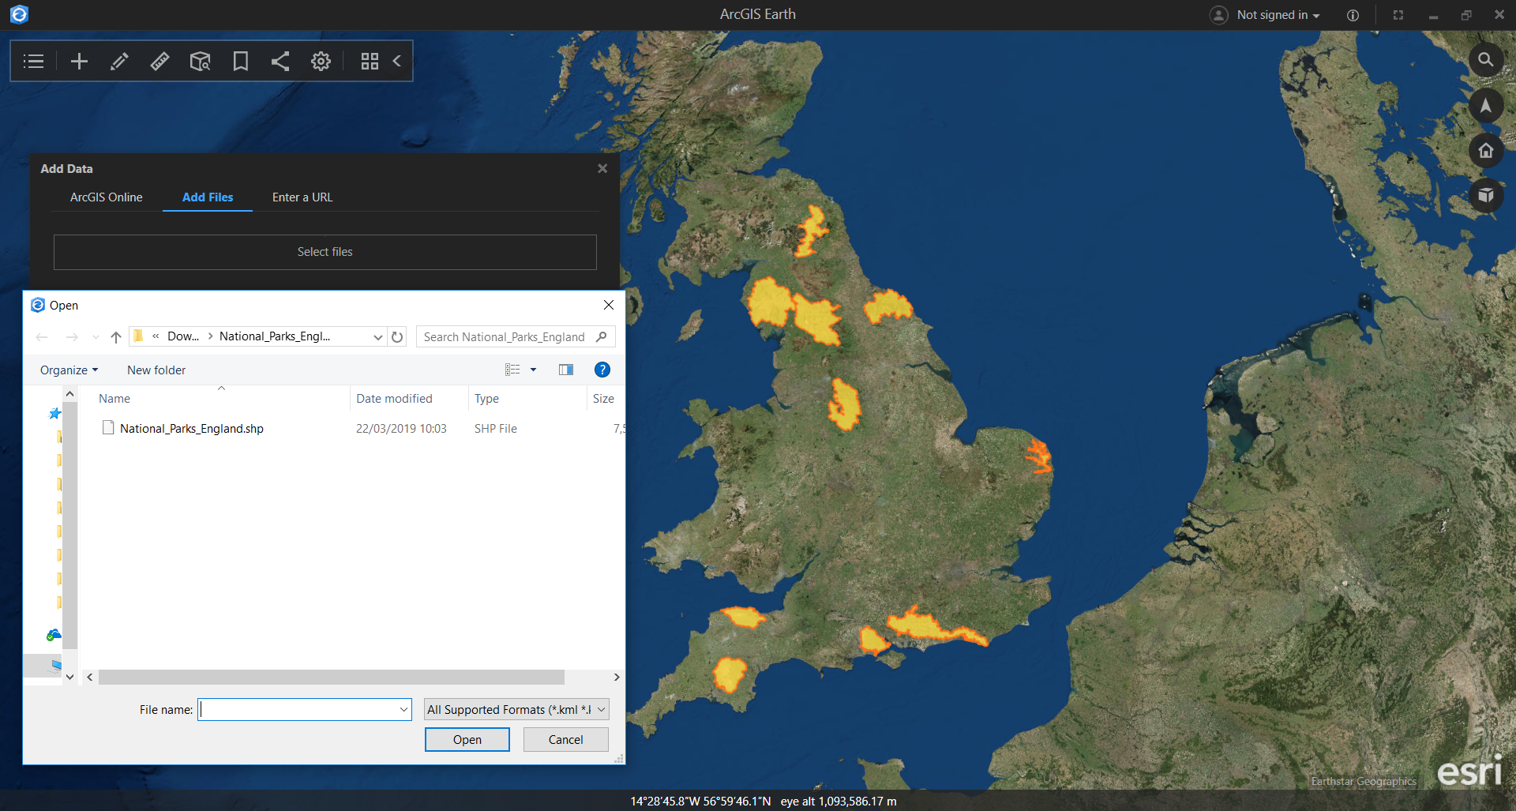Click the north arrow compass button
This screenshot has width=1516, height=811.
(1485, 106)
